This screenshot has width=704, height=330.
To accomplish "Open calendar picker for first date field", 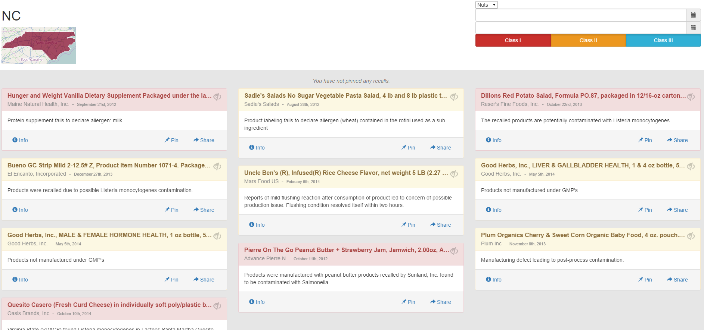I will pos(693,15).
